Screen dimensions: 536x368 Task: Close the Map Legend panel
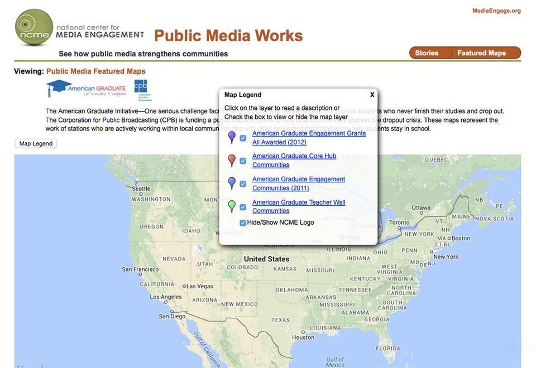[x=372, y=95]
